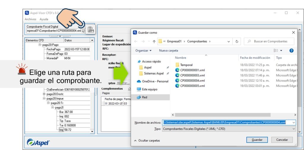The height and width of the screenshot is (150, 304).
Task: Click Ocultar carpetas toggle
Action: coord(147,141)
